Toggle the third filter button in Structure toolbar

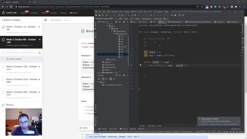[x=107, y=79]
